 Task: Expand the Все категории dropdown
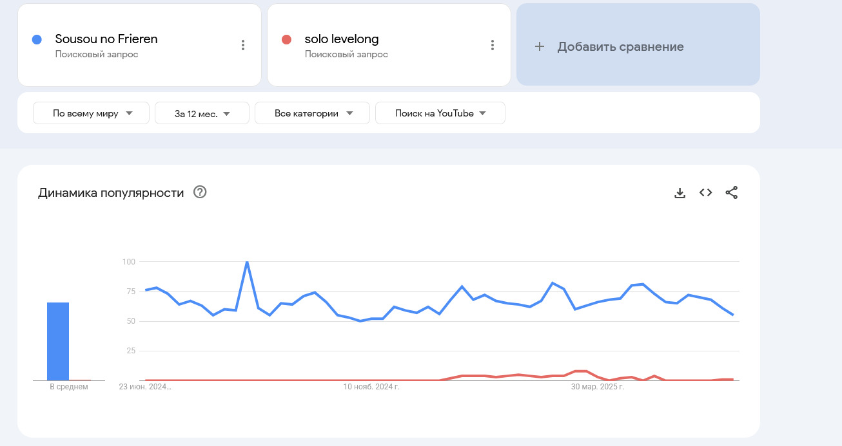coord(313,113)
